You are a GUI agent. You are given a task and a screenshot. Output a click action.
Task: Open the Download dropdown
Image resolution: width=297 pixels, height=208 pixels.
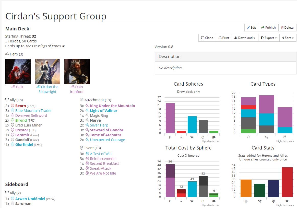pyautogui.click(x=245, y=38)
